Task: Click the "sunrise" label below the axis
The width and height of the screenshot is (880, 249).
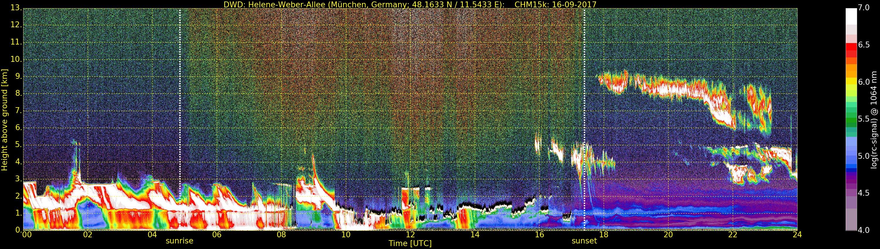Action: click(179, 241)
